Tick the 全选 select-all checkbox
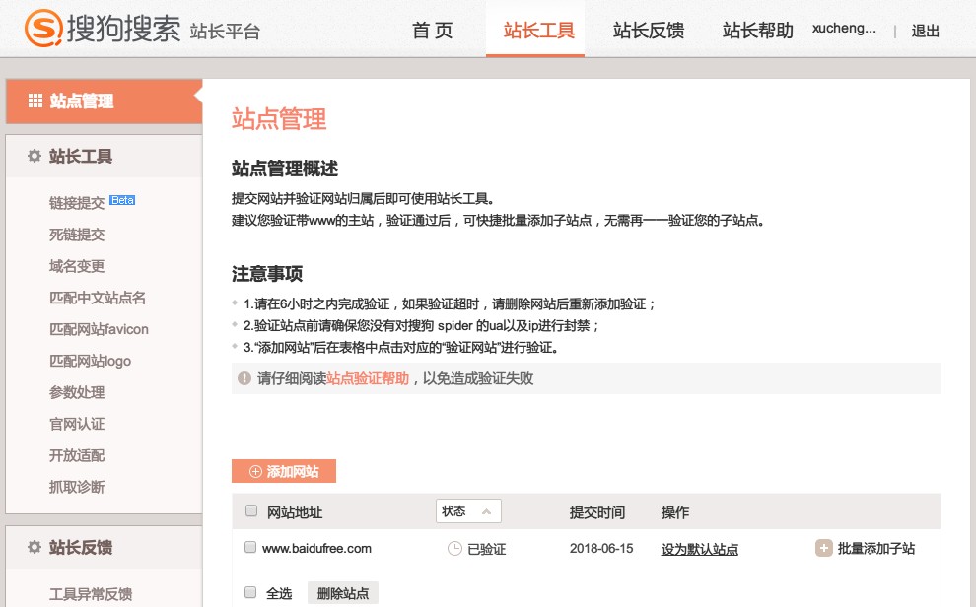The height and width of the screenshot is (607, 976). (x=249, y=592)
